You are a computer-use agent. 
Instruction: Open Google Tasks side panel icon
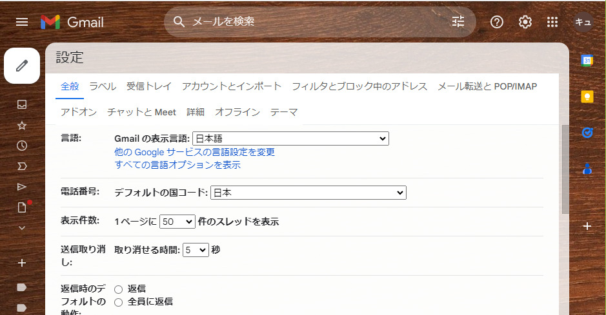[x=587, y=133]
